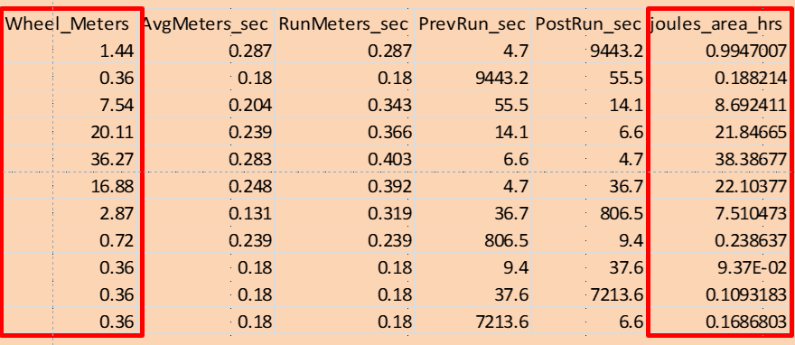Select the joules cell with 0.9947007
795x345 pixels.
[x=718, y=50]
